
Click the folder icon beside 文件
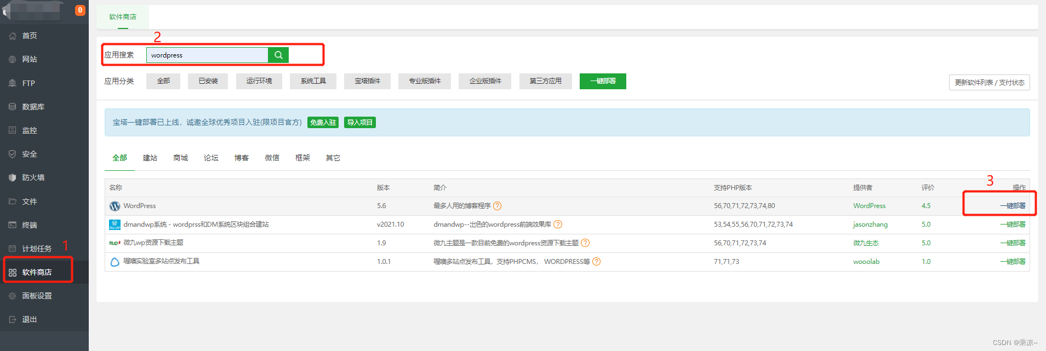coord(12,202)
